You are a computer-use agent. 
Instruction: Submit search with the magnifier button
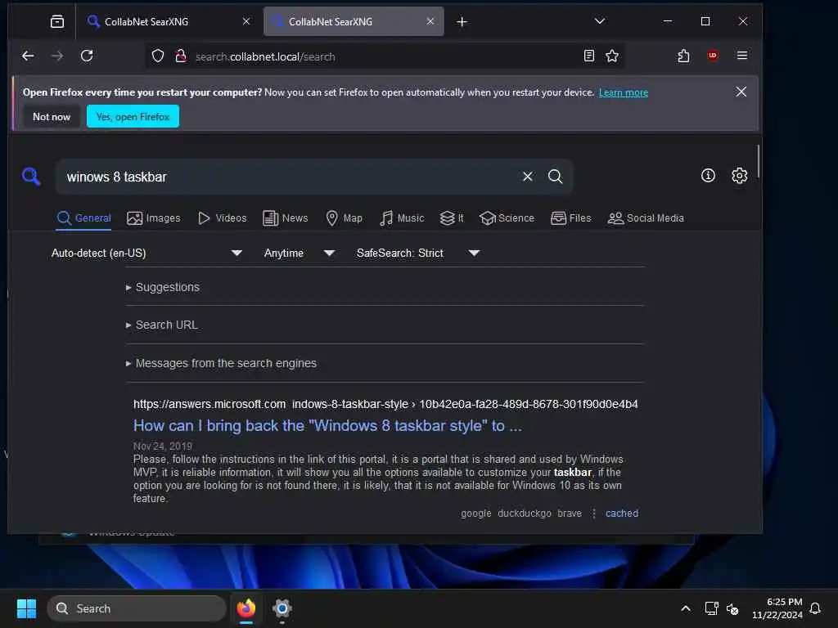tap(556, 177)
